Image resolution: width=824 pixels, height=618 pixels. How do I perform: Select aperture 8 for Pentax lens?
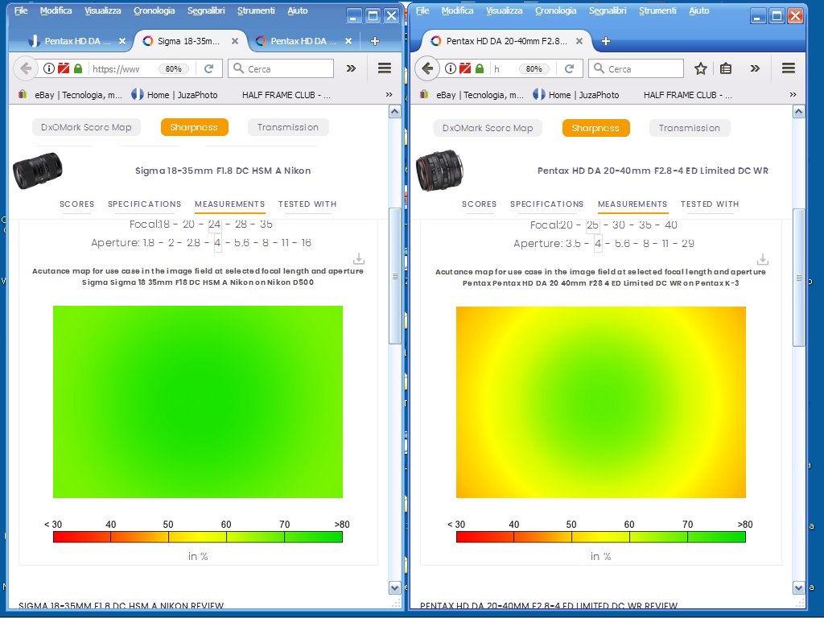click(646, 243)
